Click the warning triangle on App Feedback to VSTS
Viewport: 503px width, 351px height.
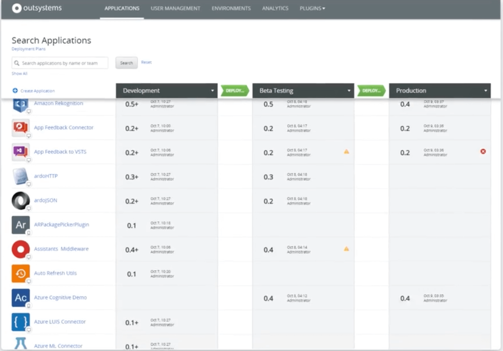click(346, 151)
